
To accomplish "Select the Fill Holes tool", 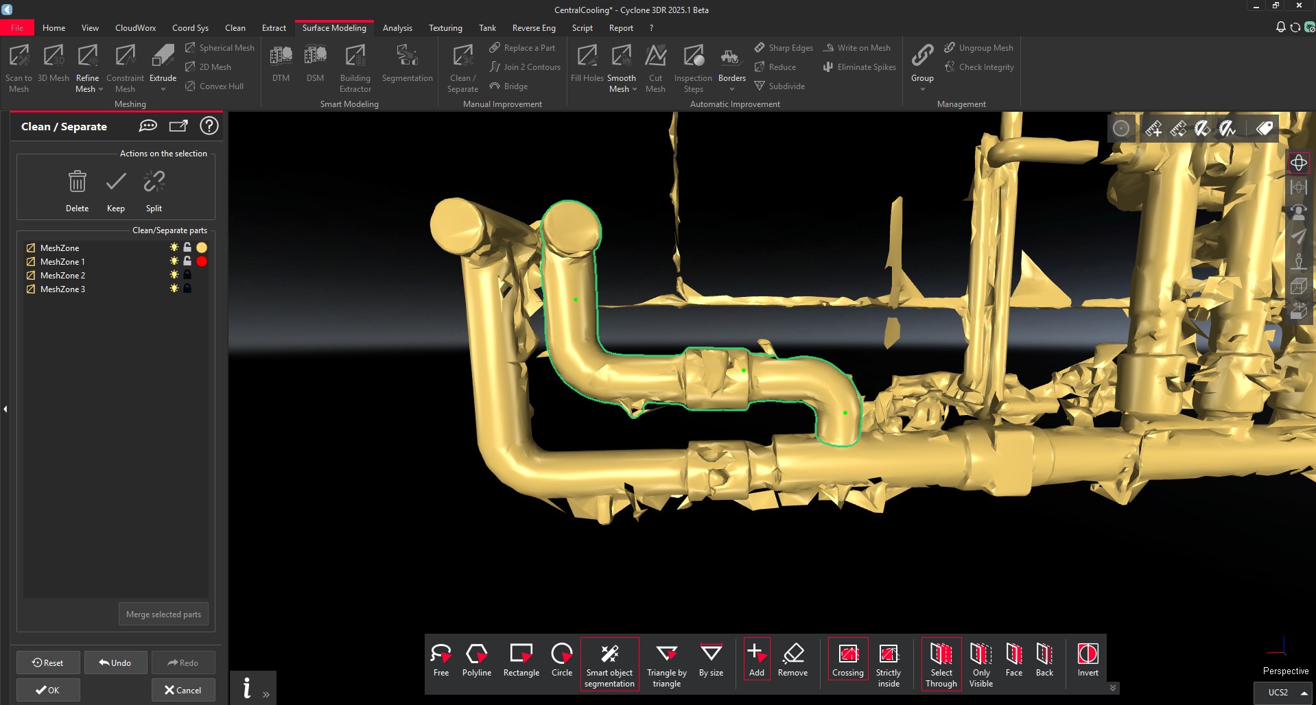I will pos(587,63).
